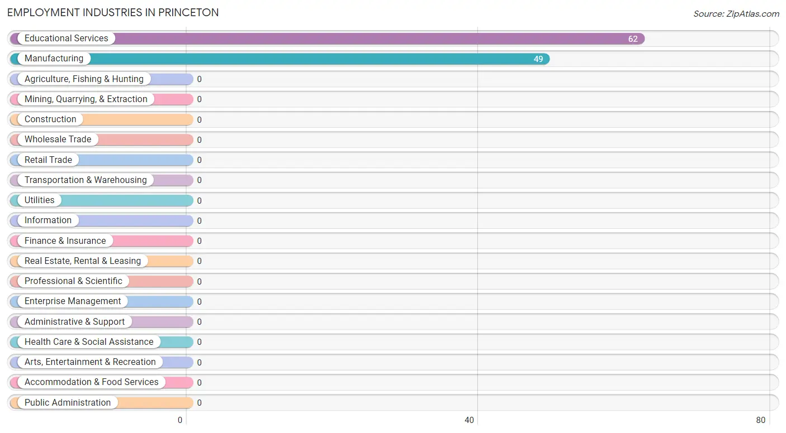Select Transportation & Warehousing label

coord(86,180)
